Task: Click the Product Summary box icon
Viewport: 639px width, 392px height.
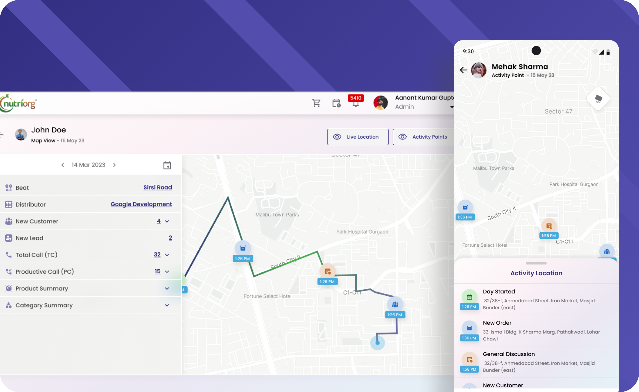Action: click(9, 288)
